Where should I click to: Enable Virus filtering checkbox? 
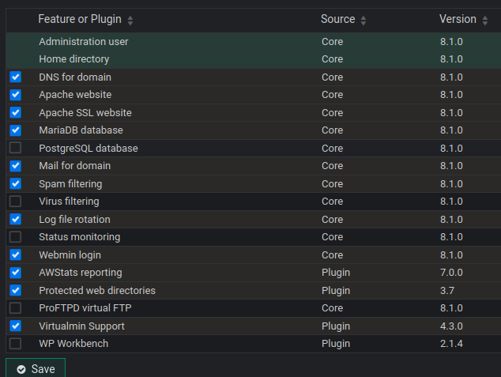pos(15,202)
